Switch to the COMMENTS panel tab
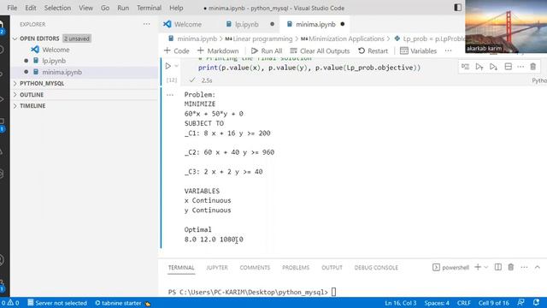 [255, 268]
